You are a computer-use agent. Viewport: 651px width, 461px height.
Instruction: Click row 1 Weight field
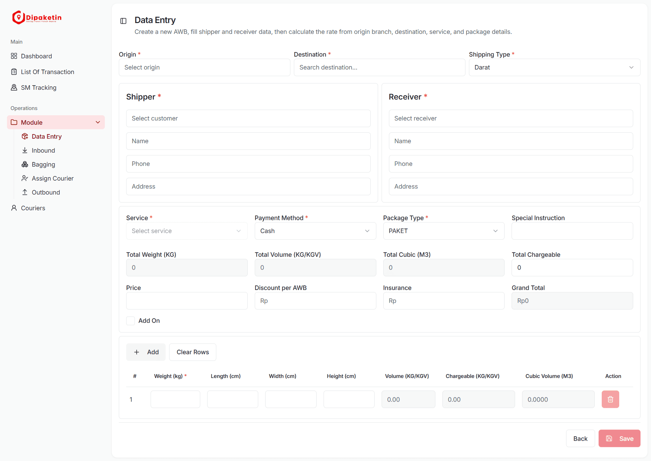175,399
